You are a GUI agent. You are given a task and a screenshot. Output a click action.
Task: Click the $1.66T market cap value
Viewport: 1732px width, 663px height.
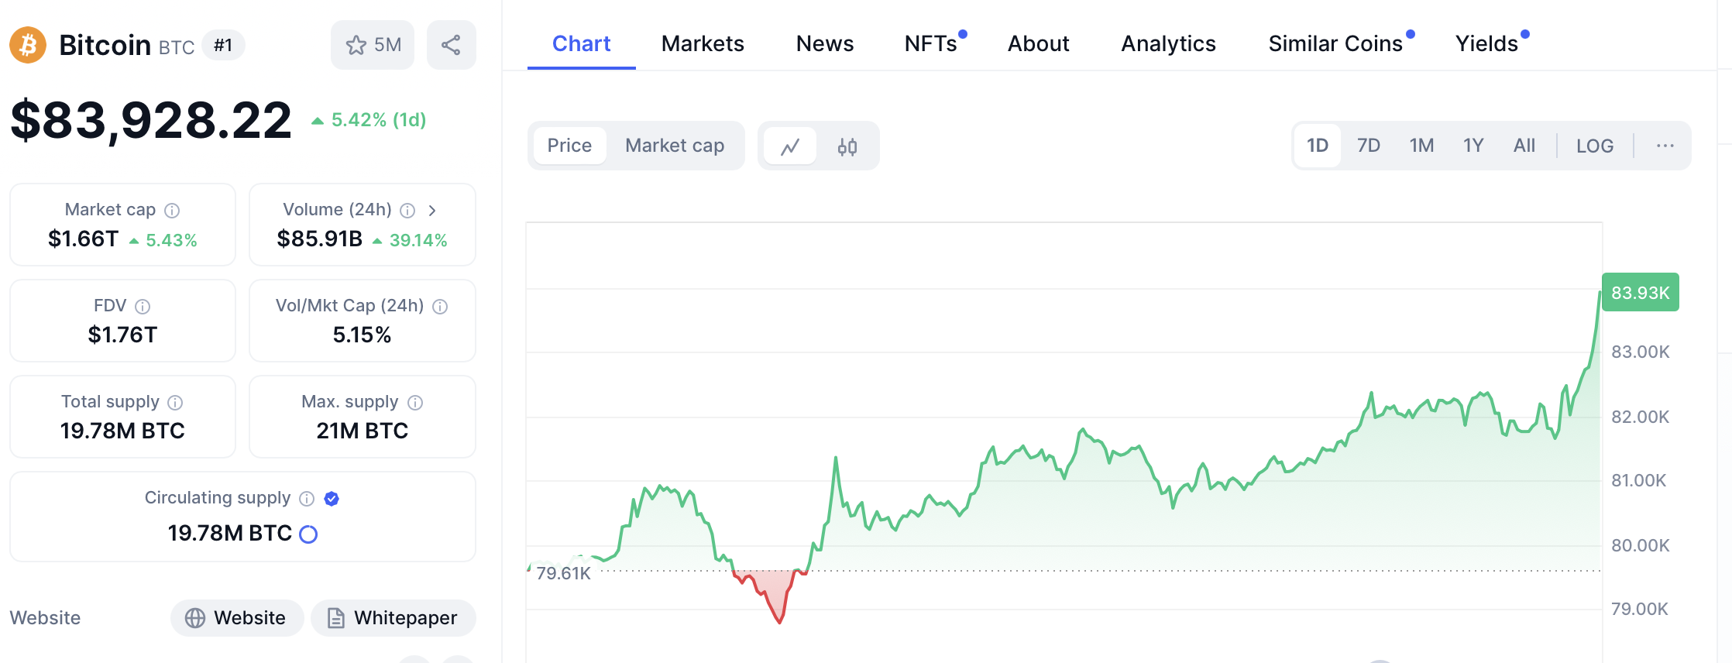pyautogui.click(x=83, y=239)
